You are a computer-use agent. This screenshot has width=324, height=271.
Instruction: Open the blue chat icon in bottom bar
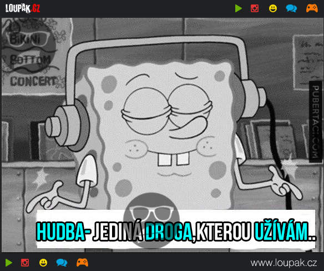click(x=62, y=263)
